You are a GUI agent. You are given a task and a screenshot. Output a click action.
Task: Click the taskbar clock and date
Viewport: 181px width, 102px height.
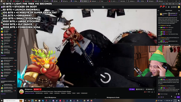coord(175,101)
